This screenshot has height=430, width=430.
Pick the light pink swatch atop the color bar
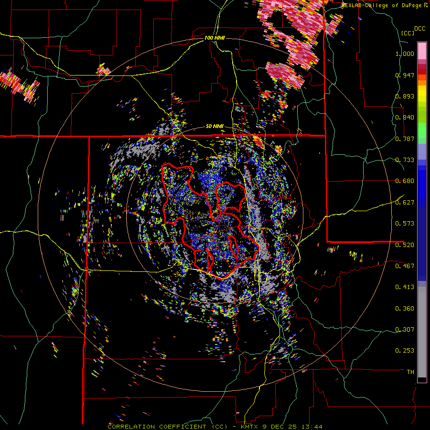(x=422, y=51)
